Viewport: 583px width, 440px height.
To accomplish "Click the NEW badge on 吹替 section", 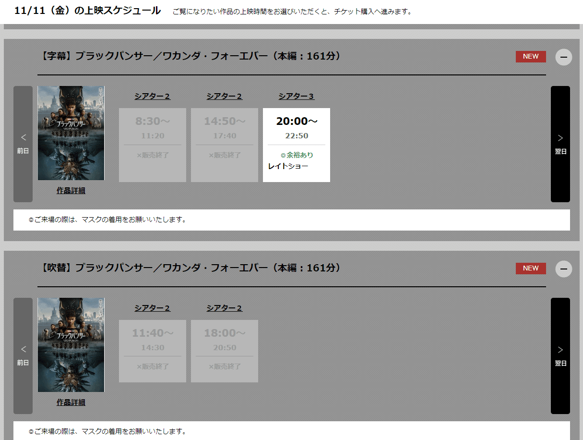I will coord(531,268).
